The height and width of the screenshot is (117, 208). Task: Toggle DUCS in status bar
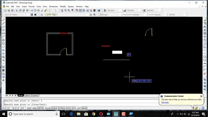(x=69, y=108)
